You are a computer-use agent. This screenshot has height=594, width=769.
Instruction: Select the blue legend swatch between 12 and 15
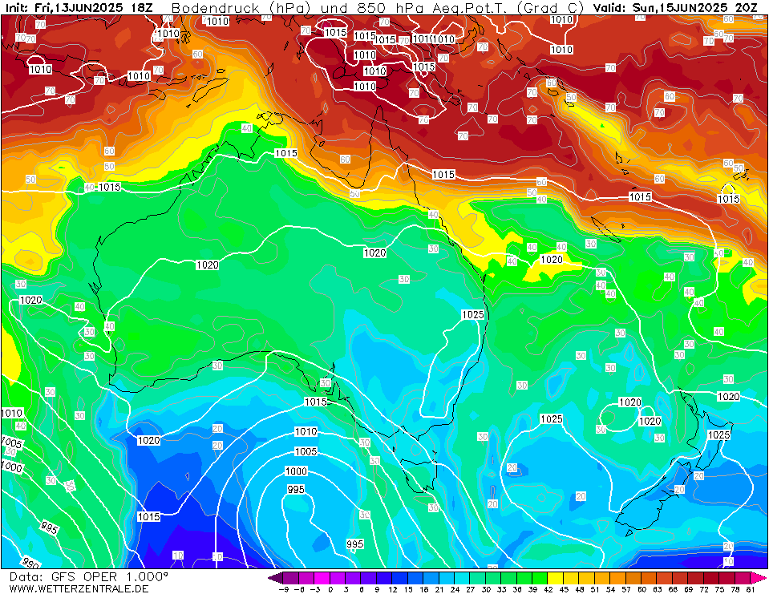(x=399, y=578)
